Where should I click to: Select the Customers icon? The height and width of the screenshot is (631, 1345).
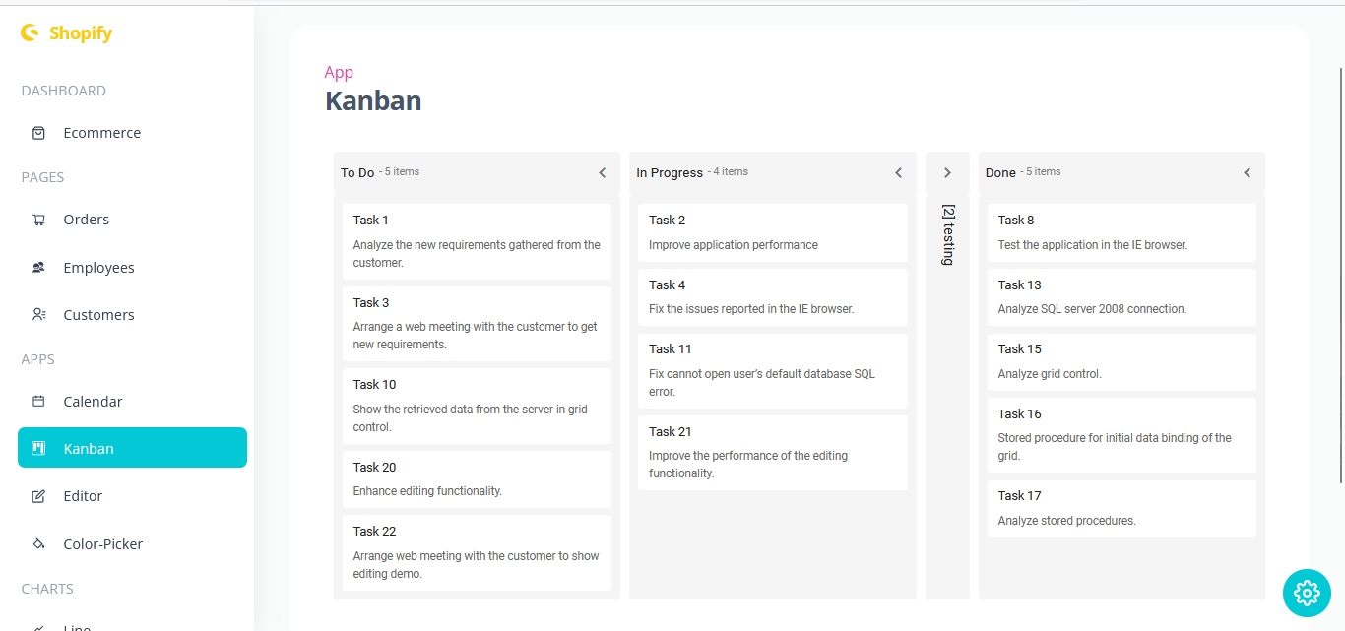(x=39, y=314)
